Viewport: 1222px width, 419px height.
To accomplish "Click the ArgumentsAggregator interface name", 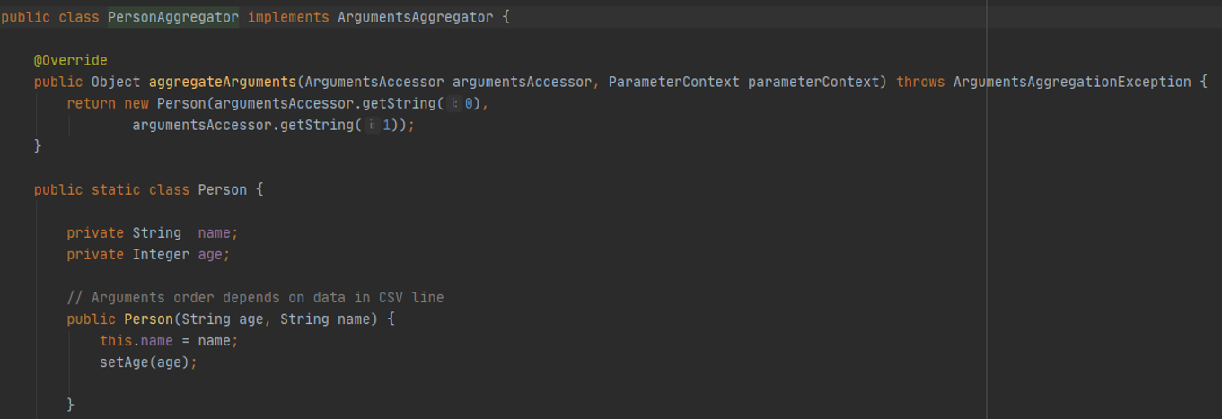I will [x=414, y=17].
